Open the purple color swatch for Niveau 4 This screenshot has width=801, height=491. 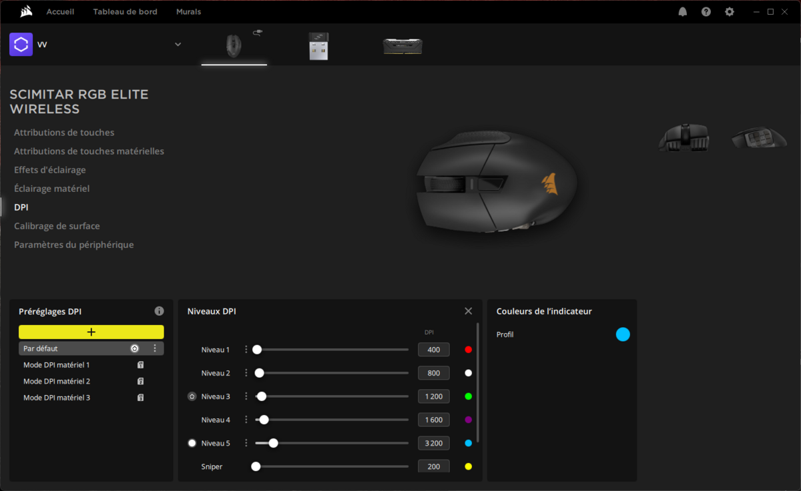point(468,420)
